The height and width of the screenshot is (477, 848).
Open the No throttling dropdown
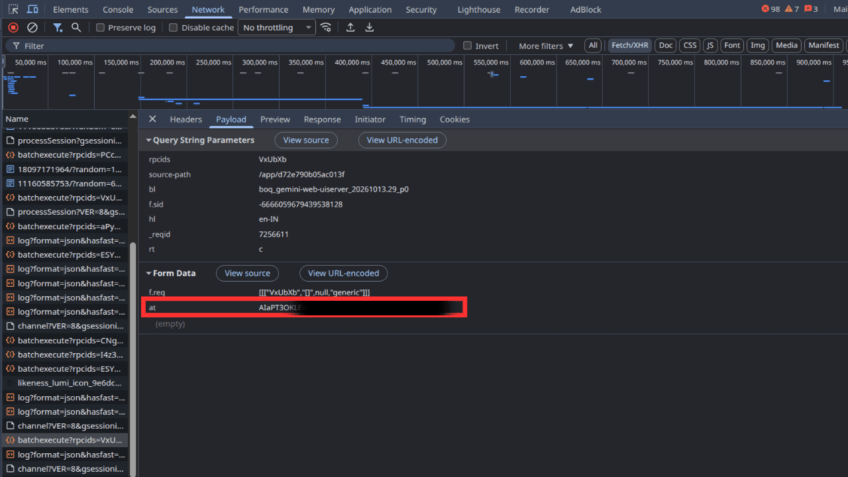[277, 27]
